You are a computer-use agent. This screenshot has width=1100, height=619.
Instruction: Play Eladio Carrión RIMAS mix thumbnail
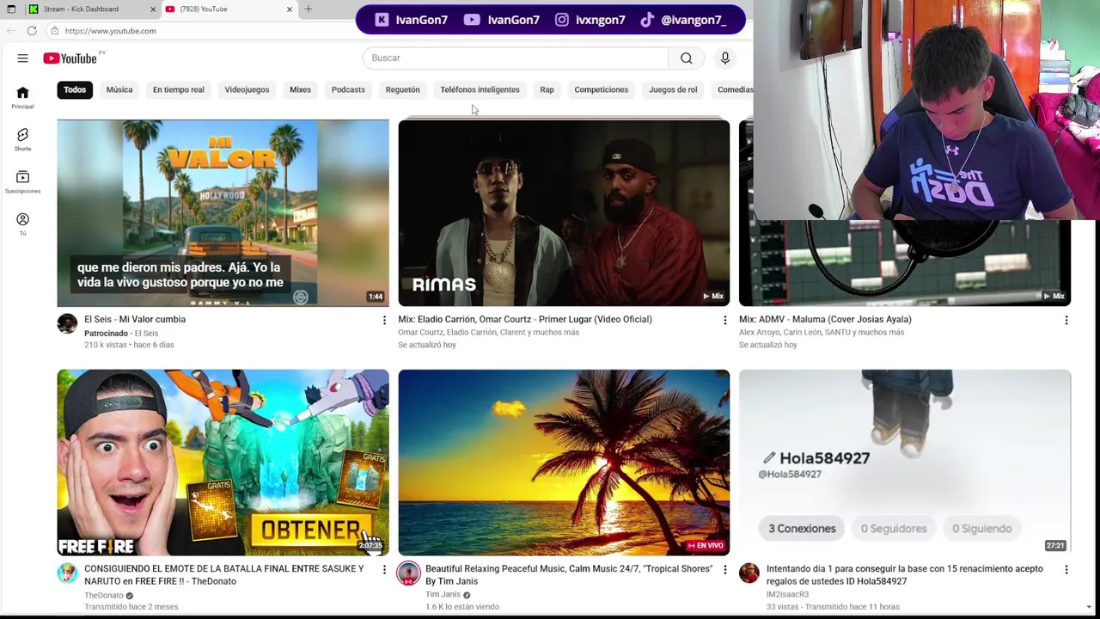(564, 212)
